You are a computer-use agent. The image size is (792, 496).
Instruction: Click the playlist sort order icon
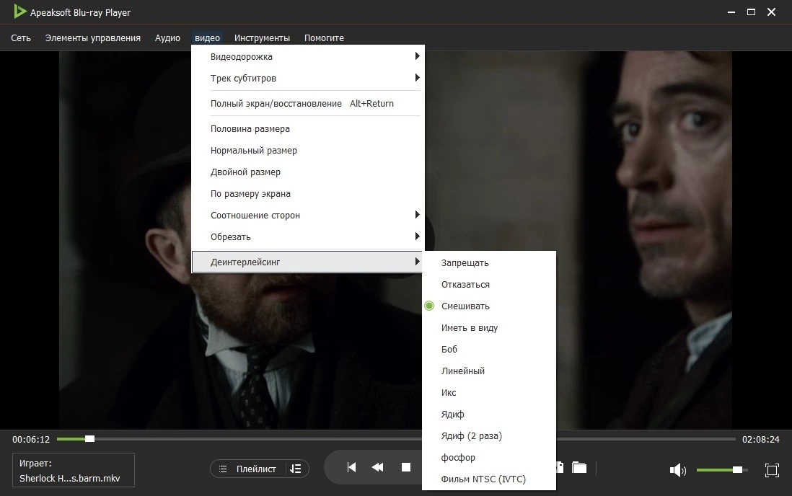[296, 469]
